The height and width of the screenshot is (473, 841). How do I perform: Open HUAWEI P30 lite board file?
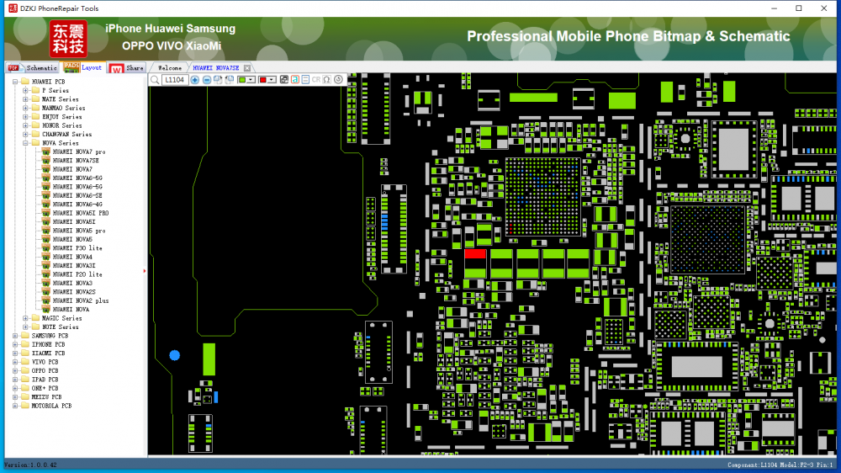pos(77,248)
